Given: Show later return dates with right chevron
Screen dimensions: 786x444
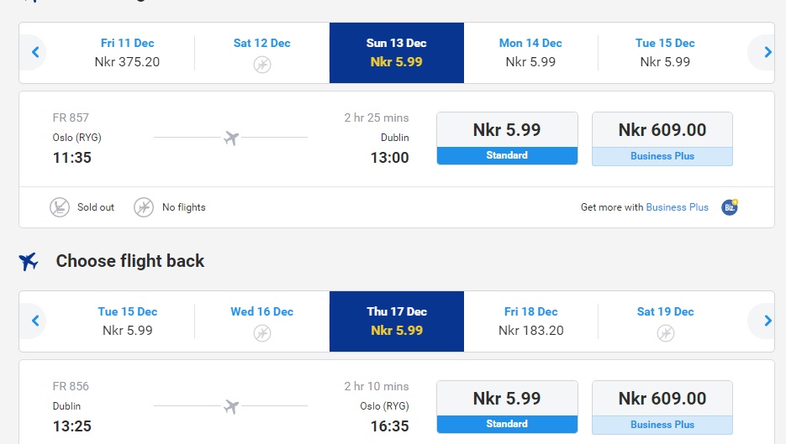Looking at the screenshot, I should 768,321.
